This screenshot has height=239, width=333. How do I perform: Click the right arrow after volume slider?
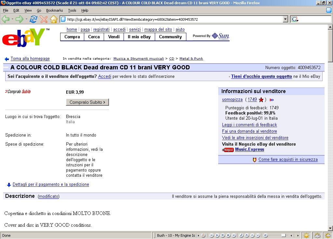click(298, 235)
